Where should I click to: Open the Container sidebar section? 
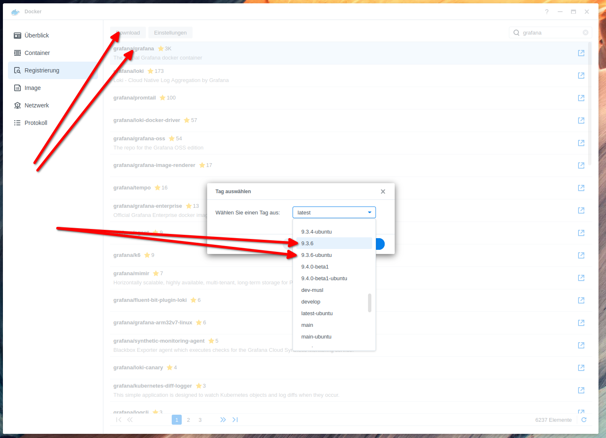point(53,53)
